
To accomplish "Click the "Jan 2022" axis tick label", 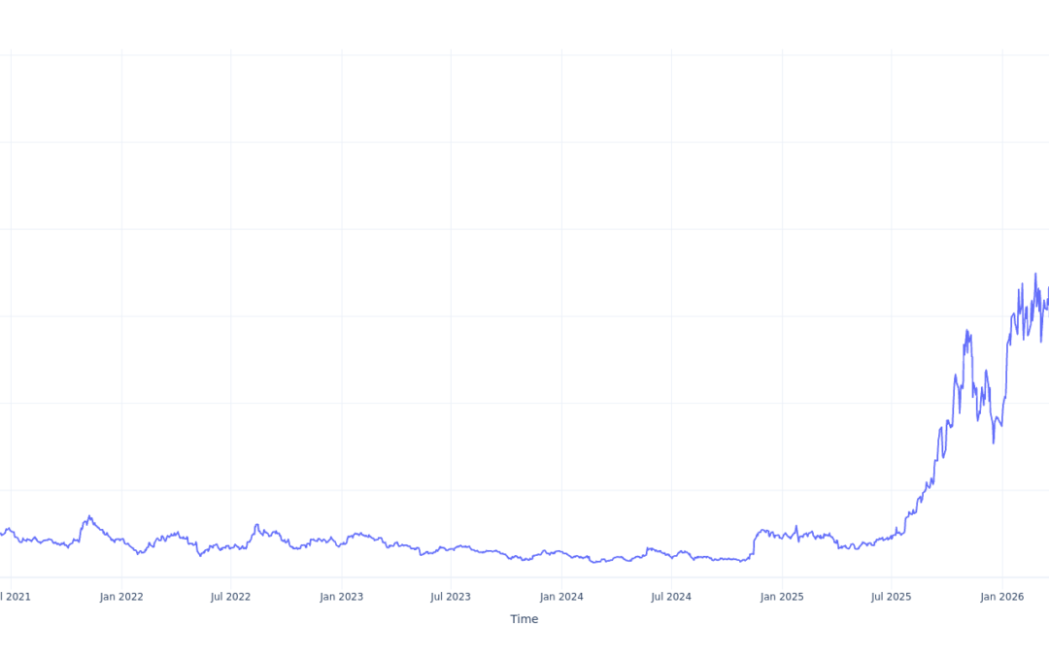I will pos(121,597).
